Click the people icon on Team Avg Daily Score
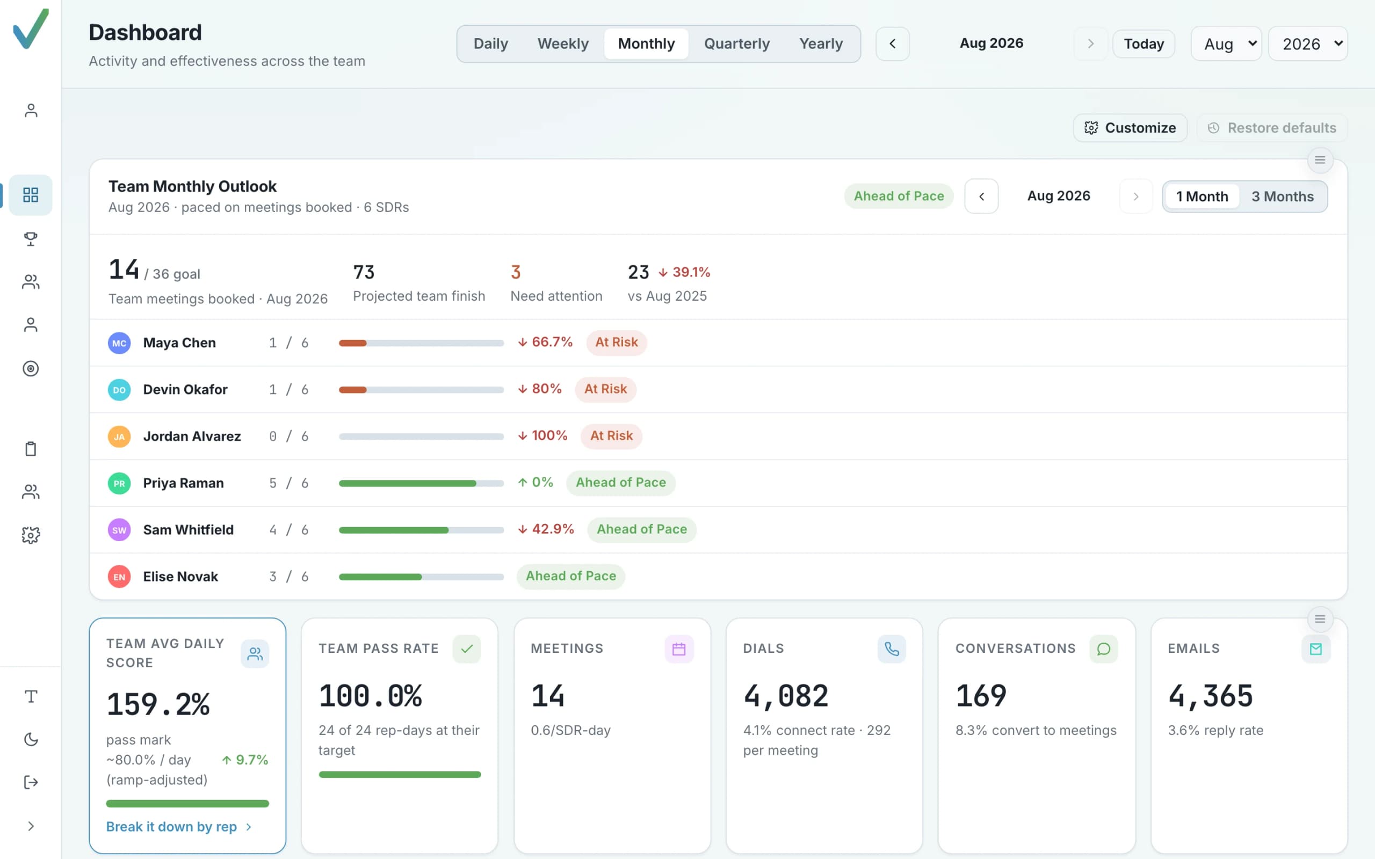The image size is (1375, 859). coord(255,654)
